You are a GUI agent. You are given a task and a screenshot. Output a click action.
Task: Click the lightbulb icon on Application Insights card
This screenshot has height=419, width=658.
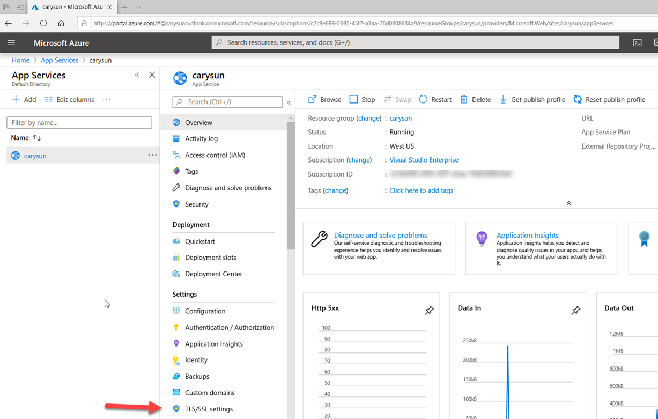(482, 239)
